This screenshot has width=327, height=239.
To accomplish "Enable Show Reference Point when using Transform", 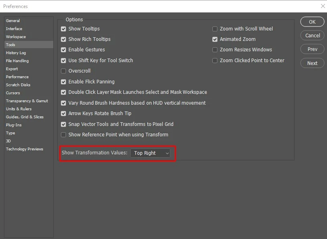I will pos(63,135).
